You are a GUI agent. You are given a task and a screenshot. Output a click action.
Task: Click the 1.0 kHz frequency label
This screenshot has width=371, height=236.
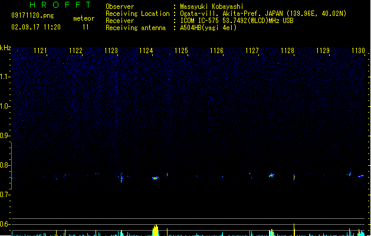pos(5,106)
